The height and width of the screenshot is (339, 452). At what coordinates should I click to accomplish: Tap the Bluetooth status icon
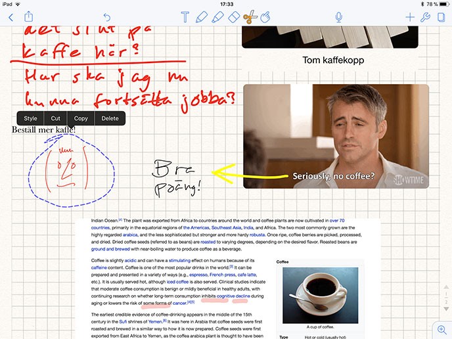tap(422, 4)
